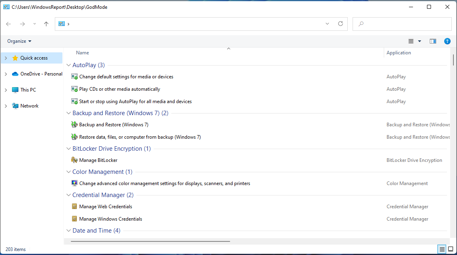The image size is (457, 255).
Task: Click BitLocker Drive Encryption application cell
Action: (414, 160)
